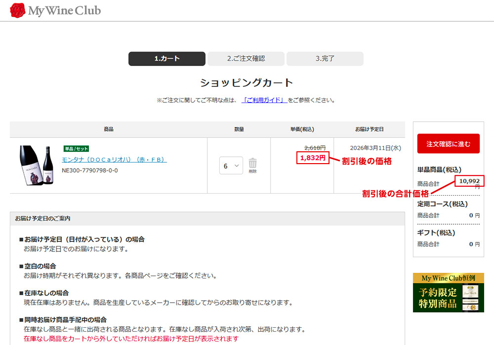
Task: Click the red wax seal logo icon
Action: click(18, 10)
